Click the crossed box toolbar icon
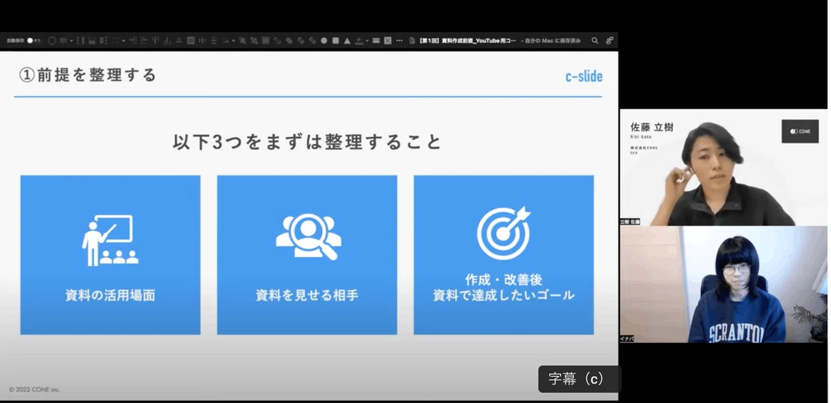The width and height of the screenshot is (831, 403). click(388, 41)
